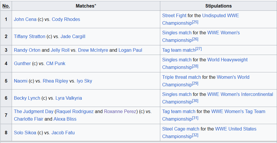Open the Lyra Valkyria link
This screenshot has height=143, width=277.
click(x=69, y=98)
